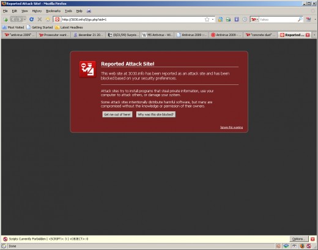Switch to the Antivirus 2009 - tab with red icon
Viewport: 318px width, 250px height.
point(226,35)
